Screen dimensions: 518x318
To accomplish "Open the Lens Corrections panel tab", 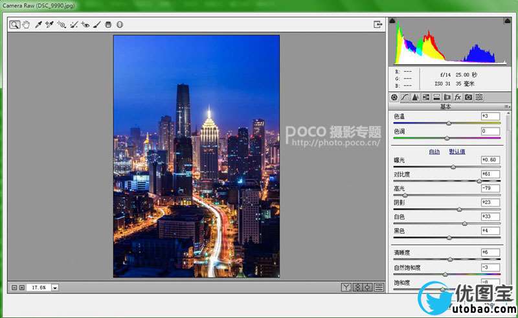I will coord(447,97).
